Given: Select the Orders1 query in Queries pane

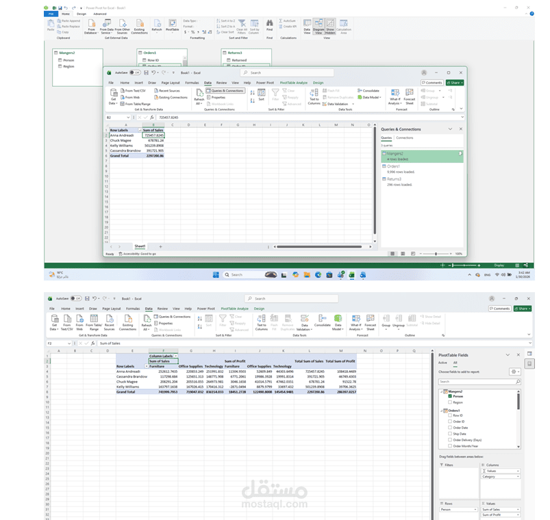Looking at the screenshot, I should coord(422,169).
